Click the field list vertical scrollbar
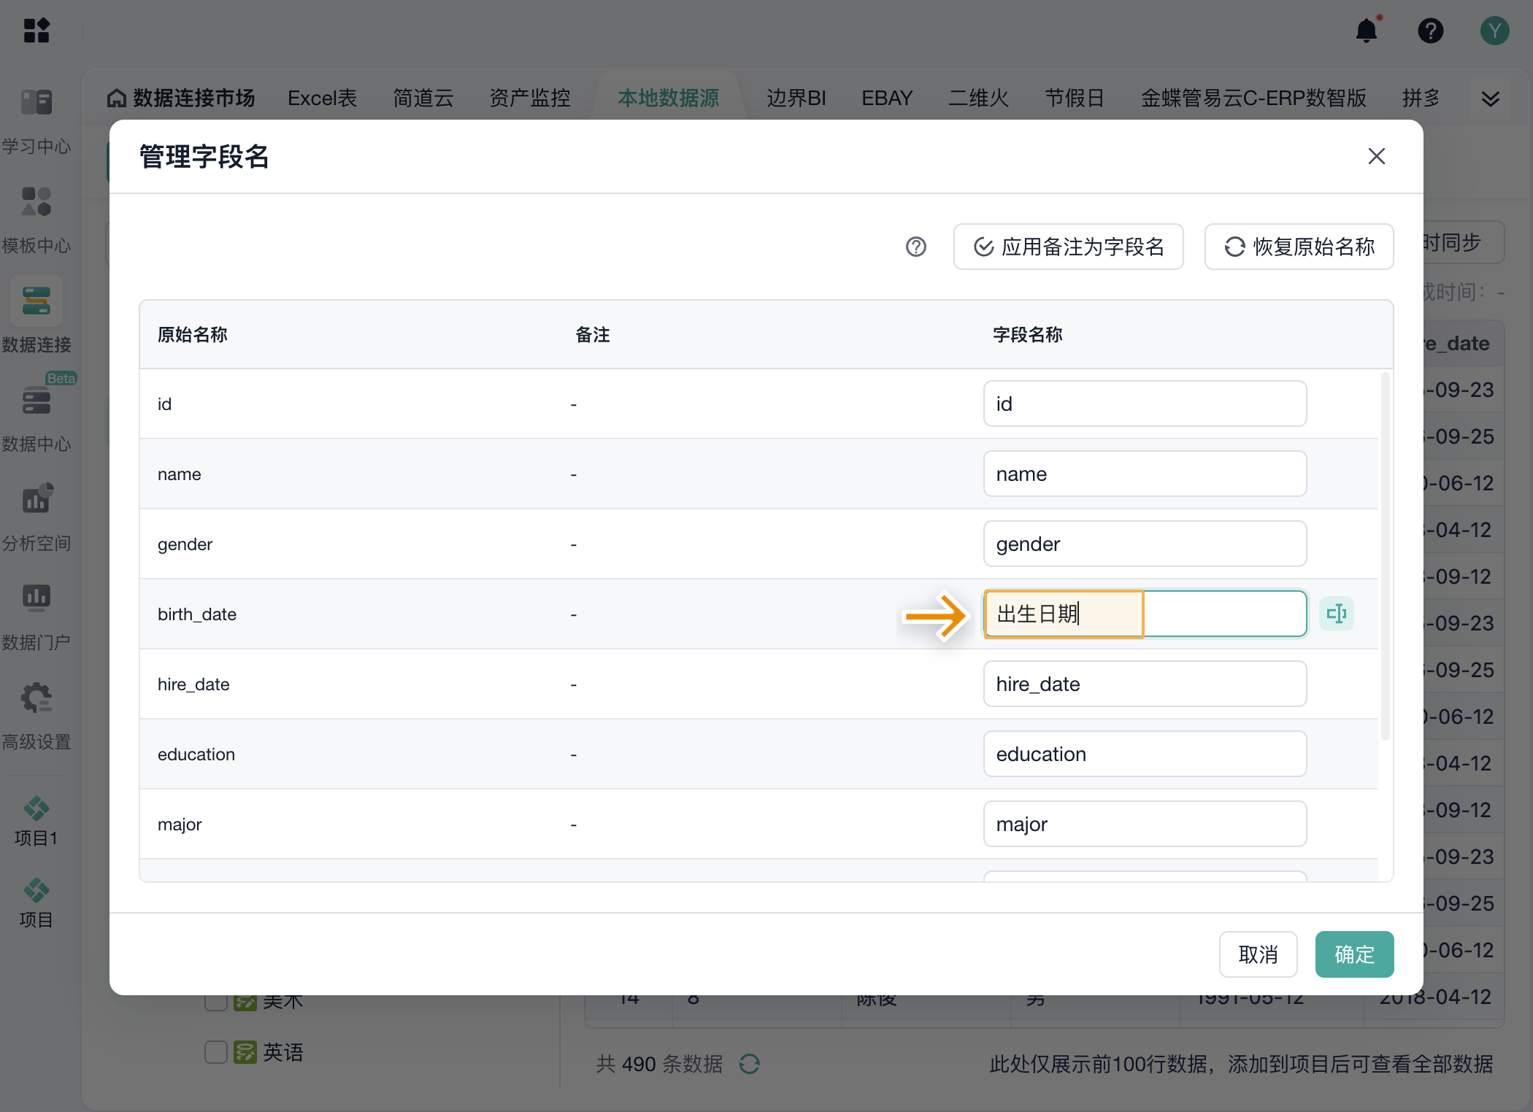 [1386, 556]
